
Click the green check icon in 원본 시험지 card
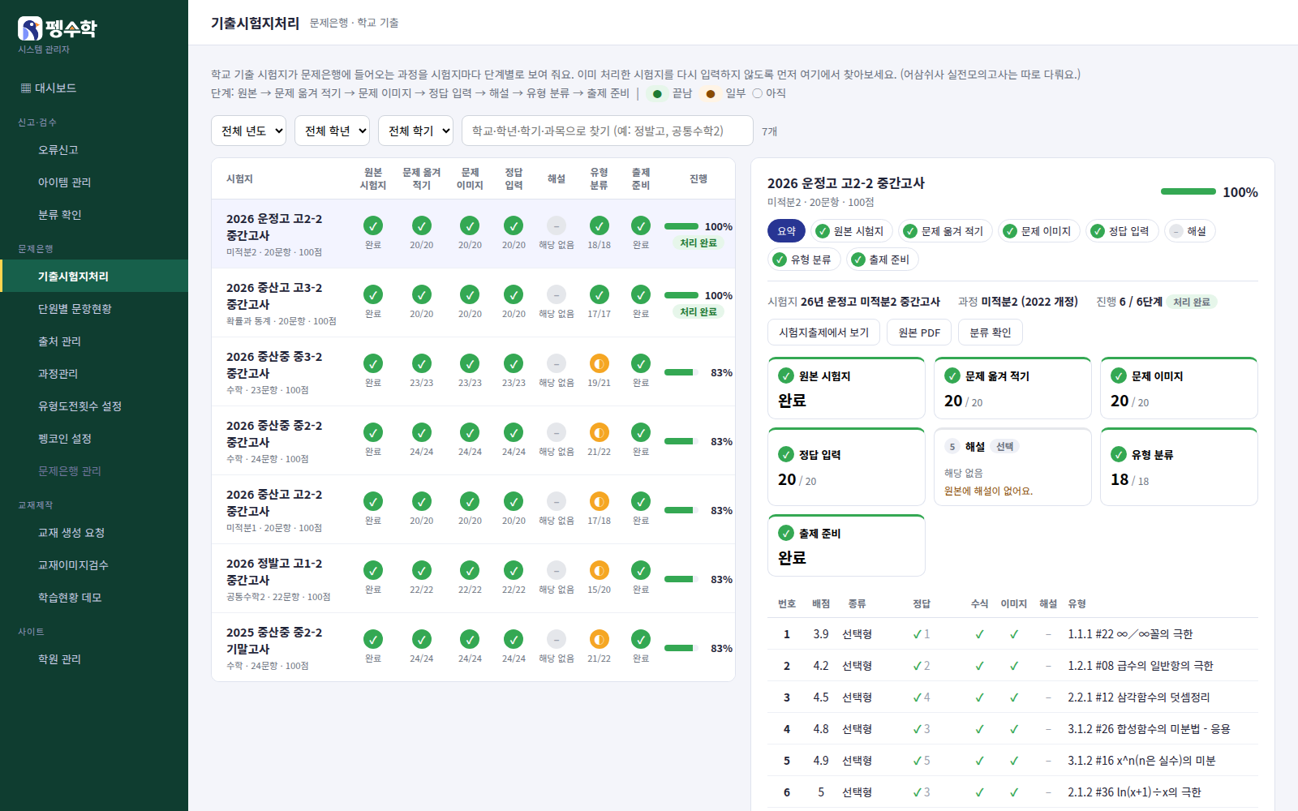[786, 375]
